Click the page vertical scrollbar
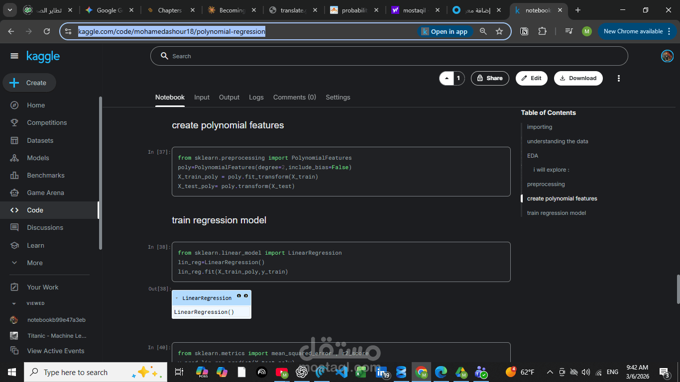 point(677,288)
